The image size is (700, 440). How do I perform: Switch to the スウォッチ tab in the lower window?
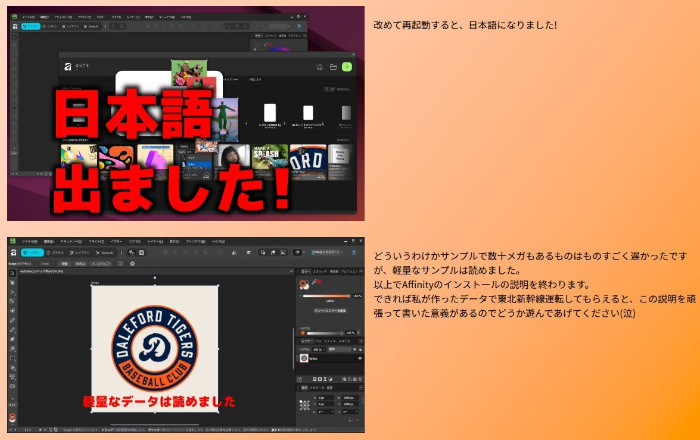320,272
